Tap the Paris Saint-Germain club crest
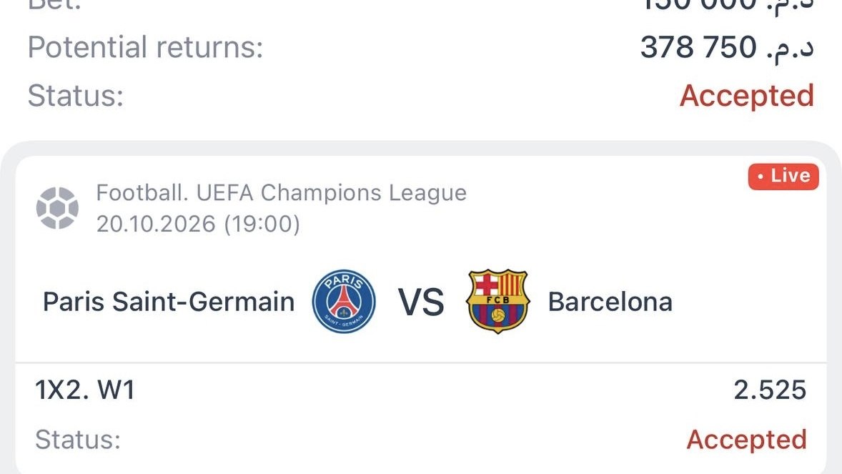Image resolution: width=842 pixels, height=474 pixels. [344, 302]
